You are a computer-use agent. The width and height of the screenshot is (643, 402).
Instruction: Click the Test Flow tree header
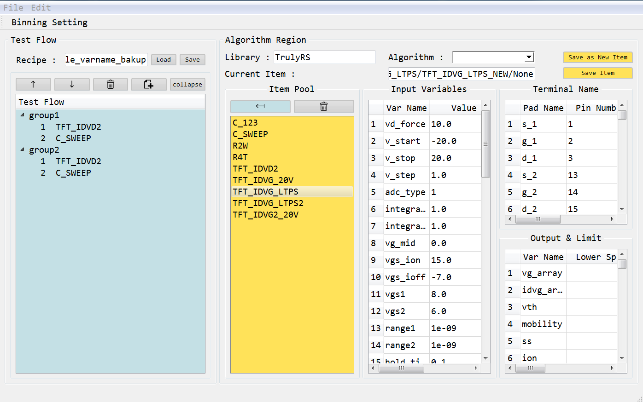click(x=111, y=102)
